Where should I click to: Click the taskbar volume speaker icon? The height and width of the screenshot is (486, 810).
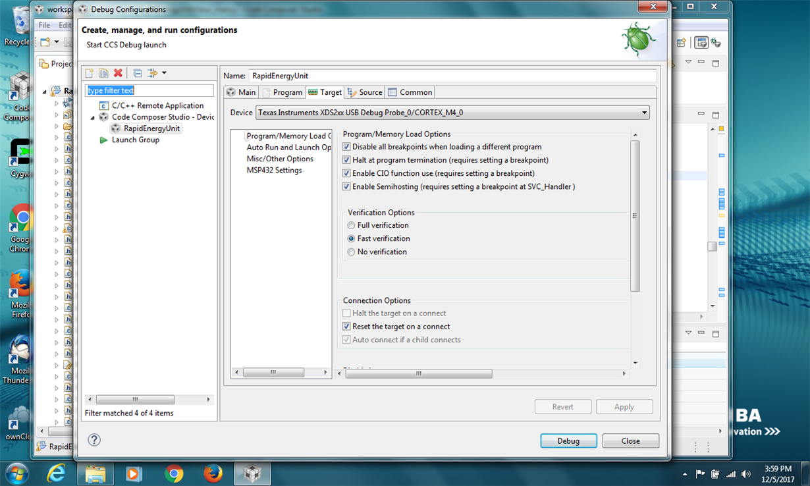tap(745, 473)
